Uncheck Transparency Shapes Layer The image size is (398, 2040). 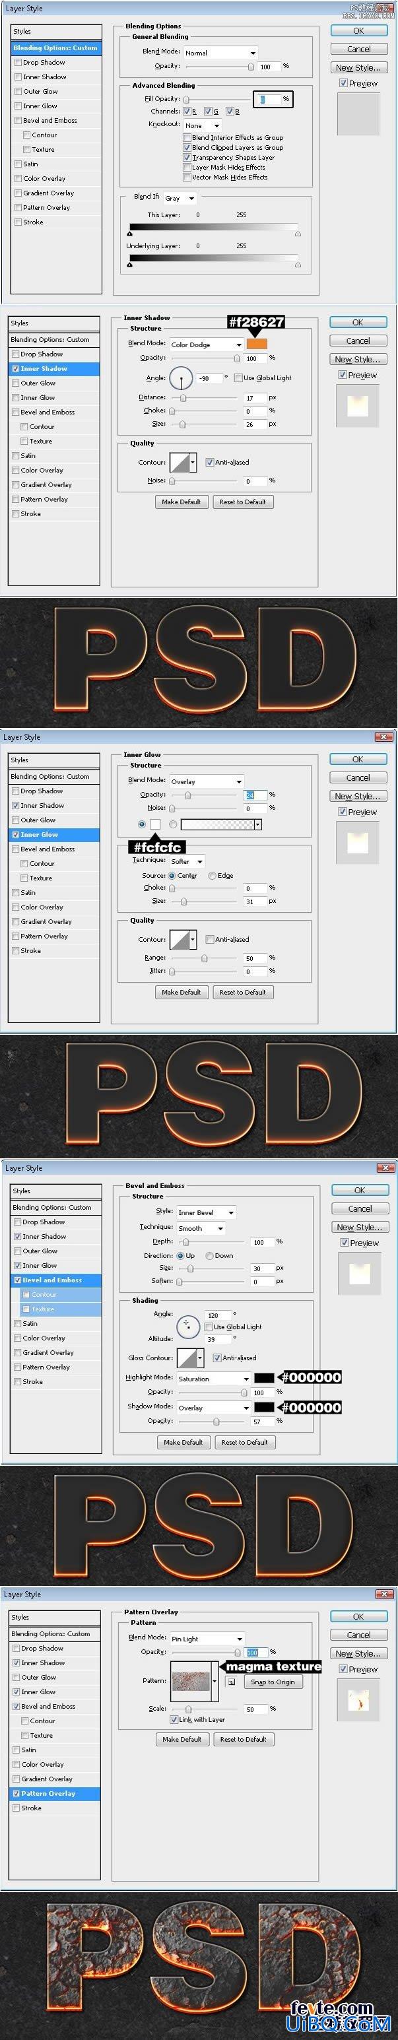click(x=187, y=158)
